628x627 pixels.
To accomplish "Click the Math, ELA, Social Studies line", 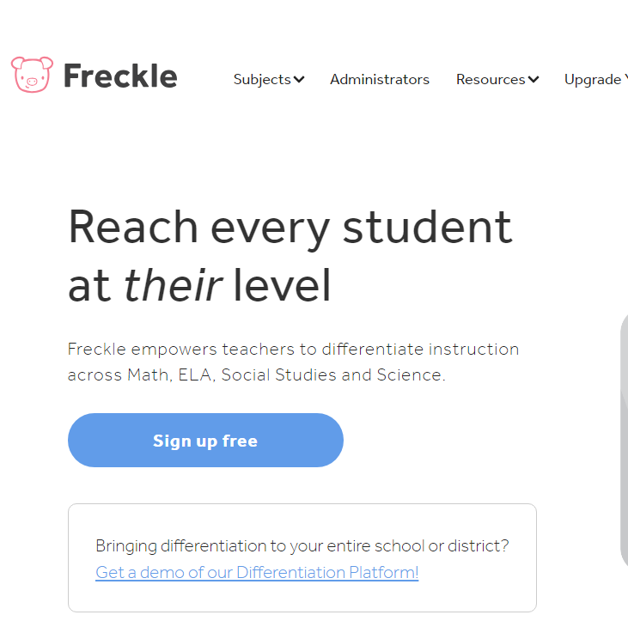I will [x=257, y=374].
